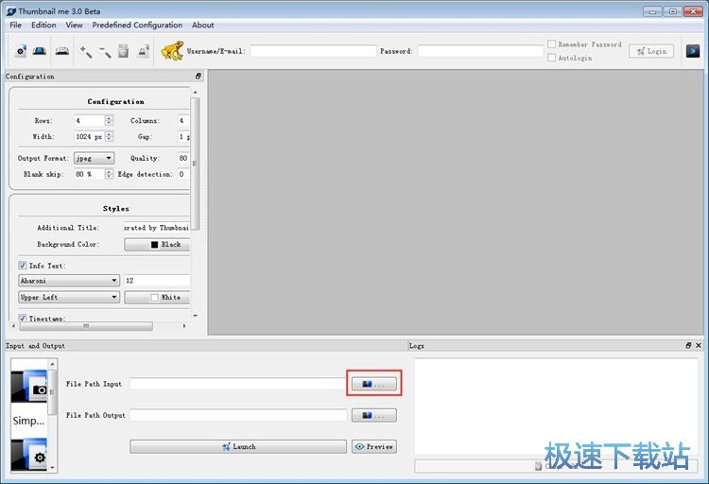Click the Launch button
709x484 pixels.
238,446
